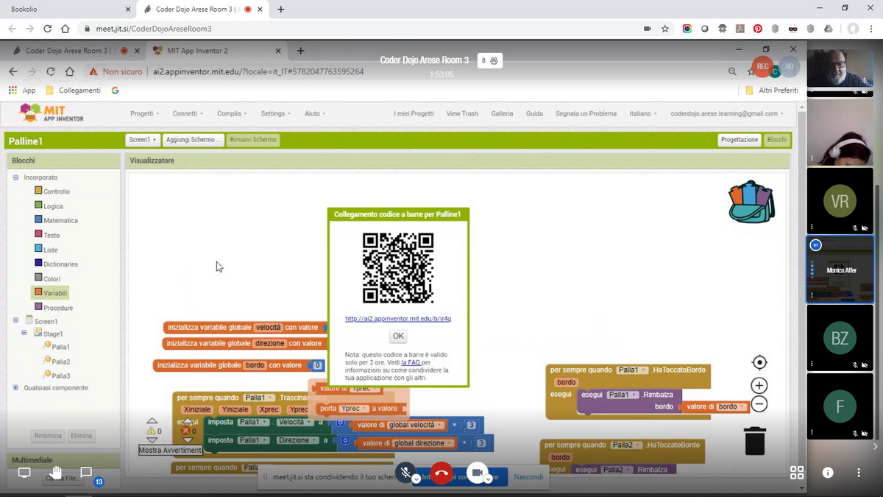The image size is (883, 497).
Task: Click the Rimuovi Schermo button
Action: [253, 140]
